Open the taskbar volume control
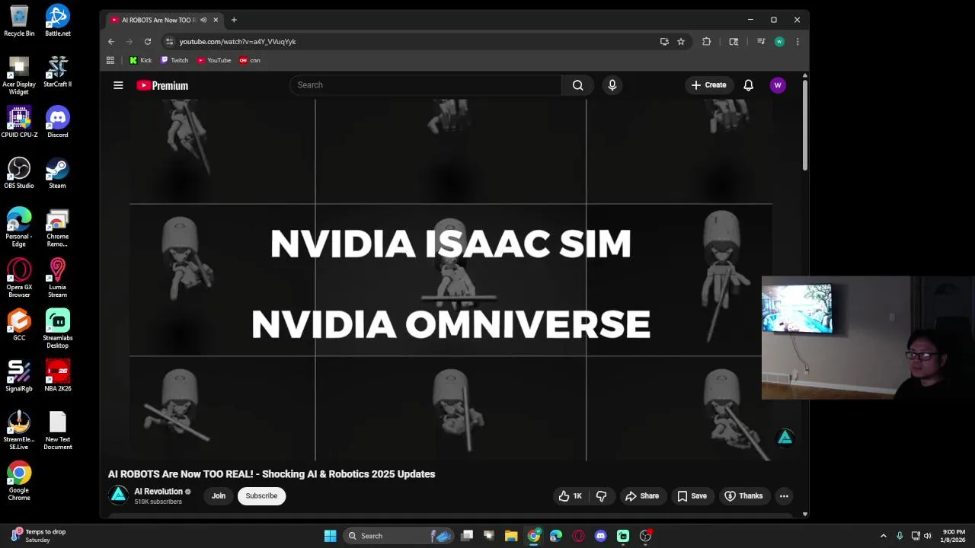 click(x=928, y=536)
